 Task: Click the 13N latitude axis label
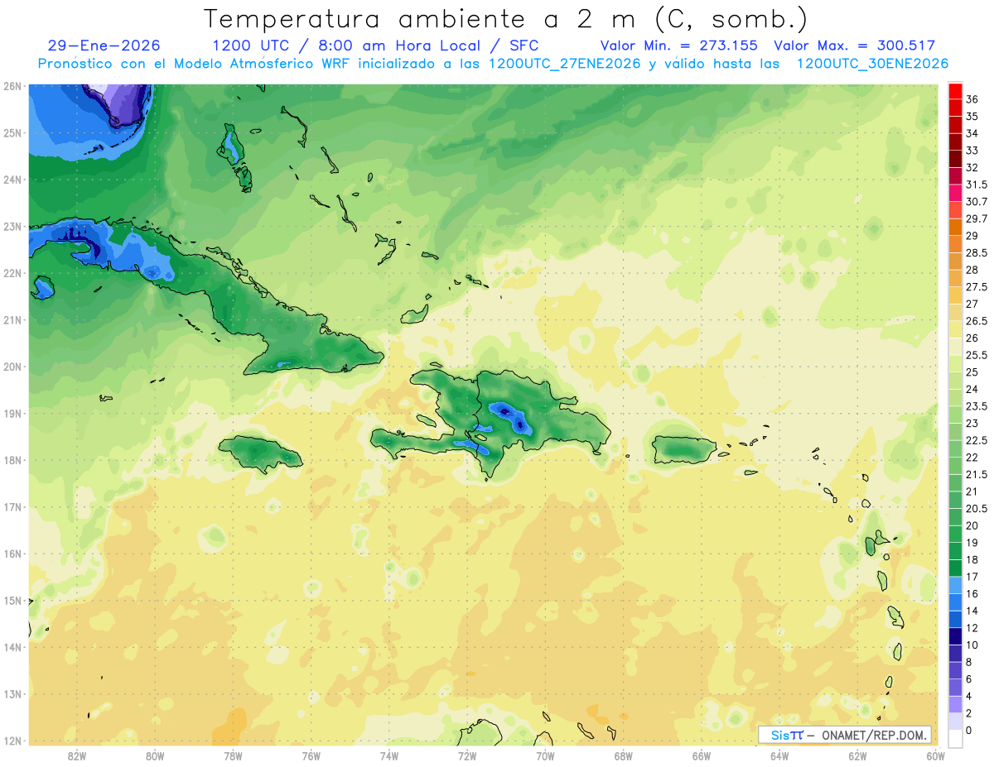click(x=12, y=693)
